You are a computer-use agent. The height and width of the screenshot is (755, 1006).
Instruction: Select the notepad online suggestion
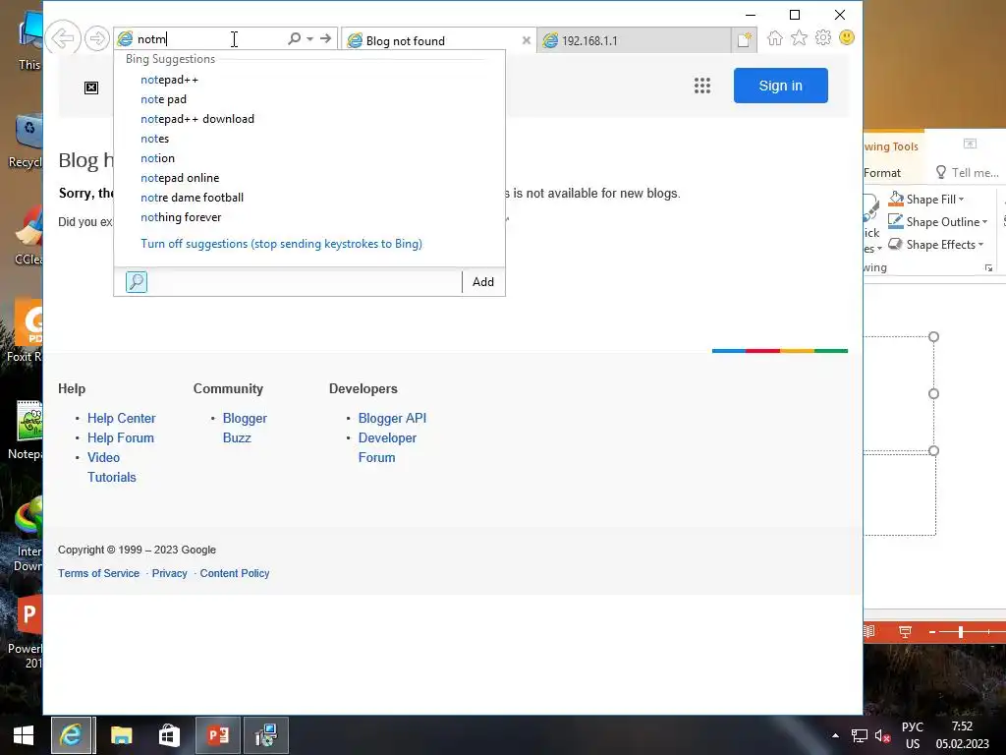(308, 178)
